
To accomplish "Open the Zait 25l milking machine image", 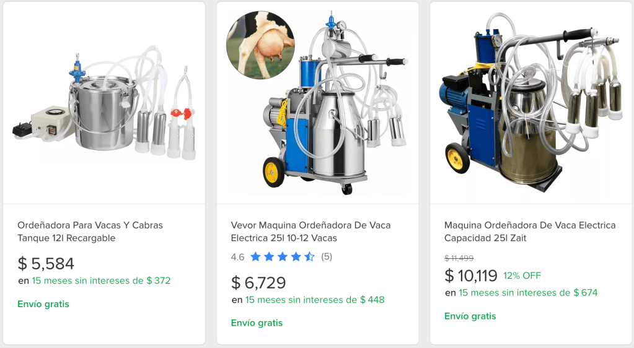I will [531, 103].
